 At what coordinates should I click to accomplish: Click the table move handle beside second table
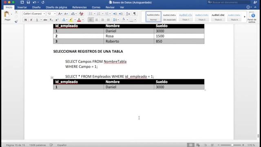(52, 78)
